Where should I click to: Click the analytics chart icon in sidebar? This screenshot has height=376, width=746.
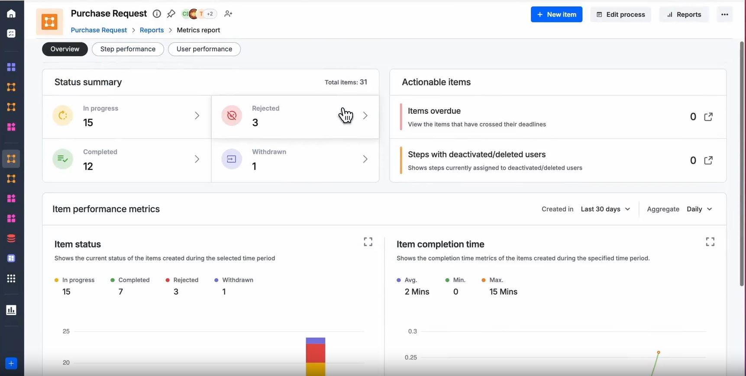pos(11,310)
